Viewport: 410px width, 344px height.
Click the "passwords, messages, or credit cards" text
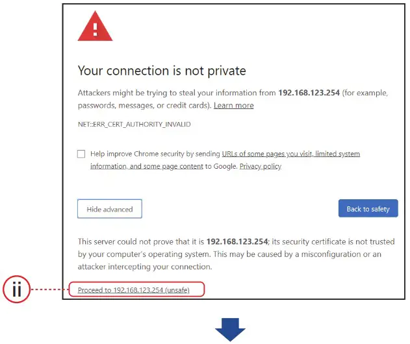pos(143,105)
